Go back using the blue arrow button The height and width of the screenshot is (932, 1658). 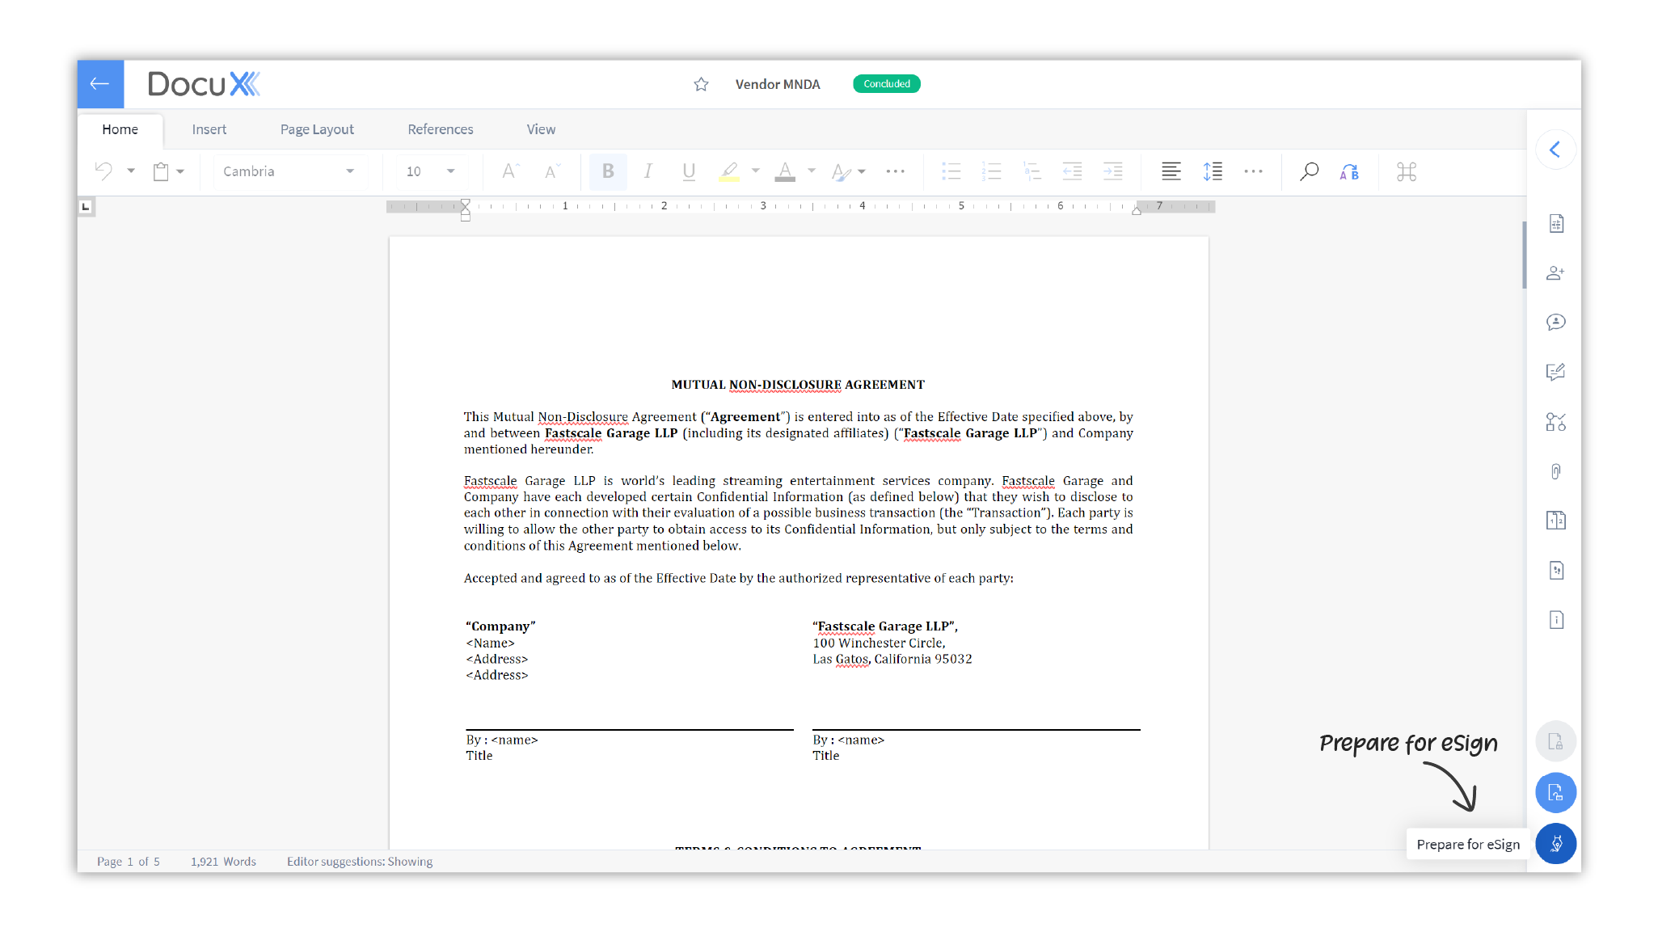(100, 84)
